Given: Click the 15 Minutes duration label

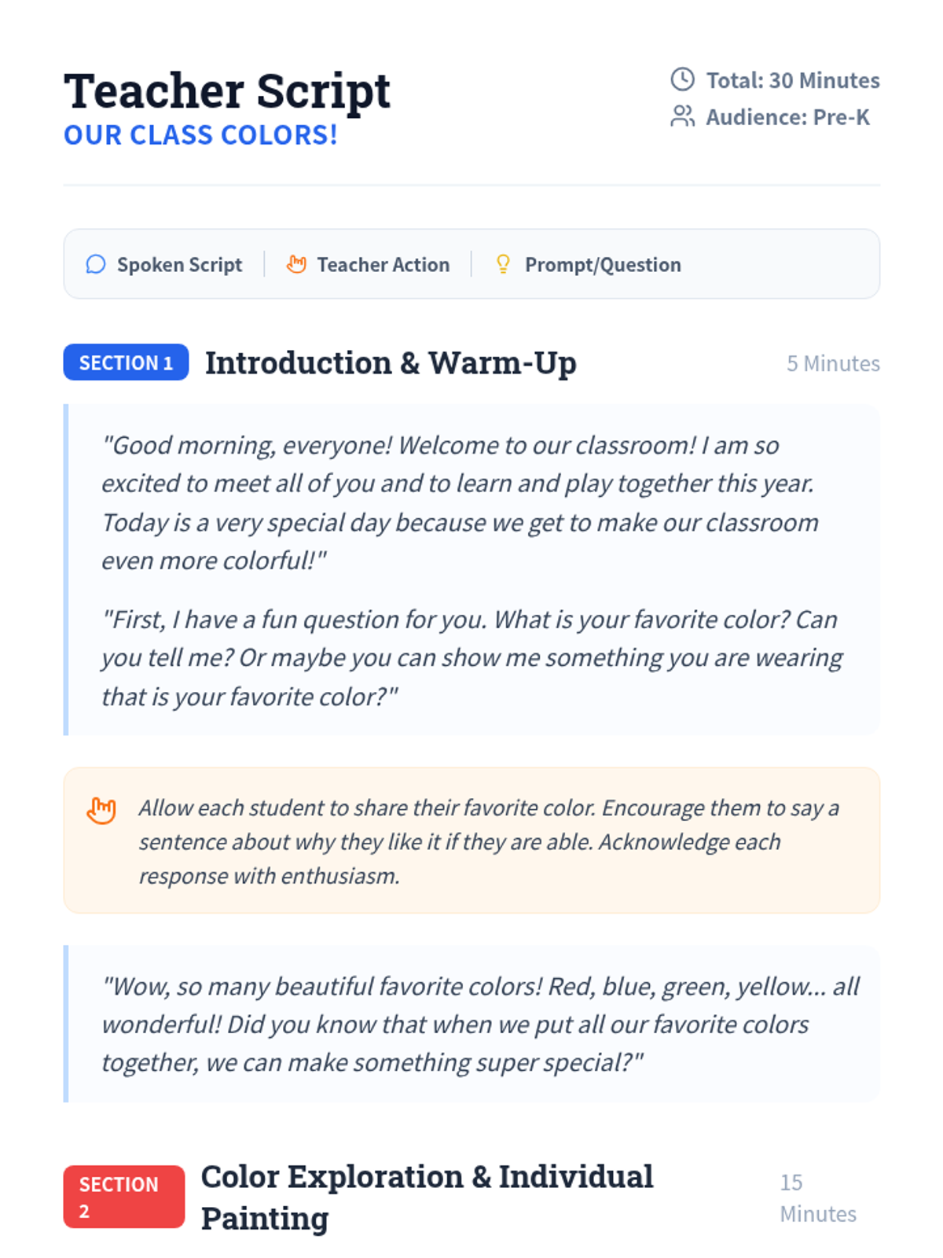Looking at the screenshot, I should 818,1198.
